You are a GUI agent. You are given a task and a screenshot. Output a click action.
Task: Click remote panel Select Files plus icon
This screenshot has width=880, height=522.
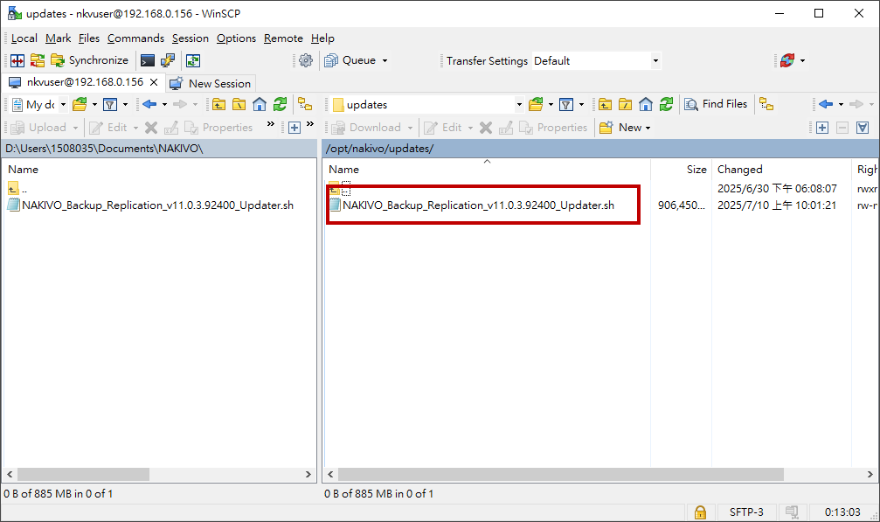[x=822, y=128]
